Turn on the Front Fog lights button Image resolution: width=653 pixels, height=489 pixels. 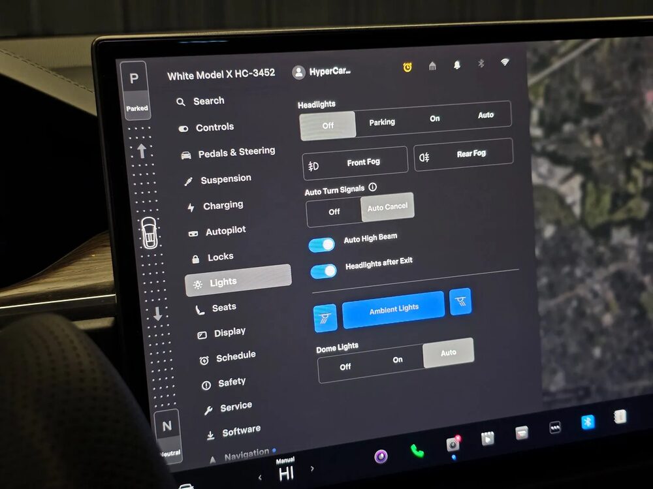[355, 163]
